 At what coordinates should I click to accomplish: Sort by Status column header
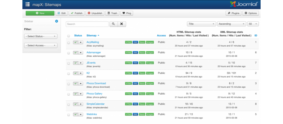pos(78,36)
